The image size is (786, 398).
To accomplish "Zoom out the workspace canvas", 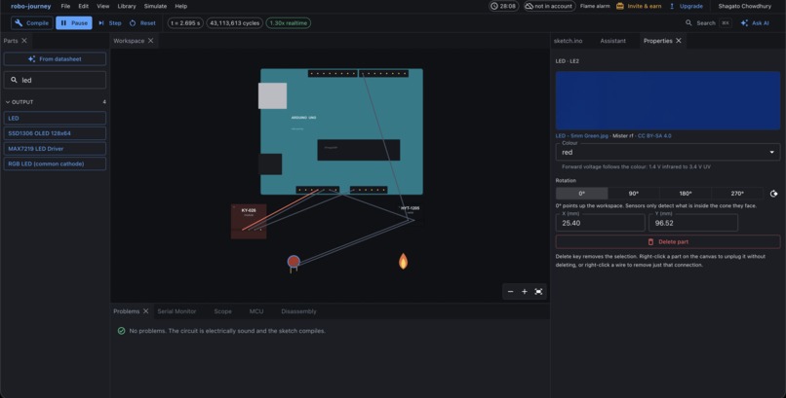I will click(510, 292).
